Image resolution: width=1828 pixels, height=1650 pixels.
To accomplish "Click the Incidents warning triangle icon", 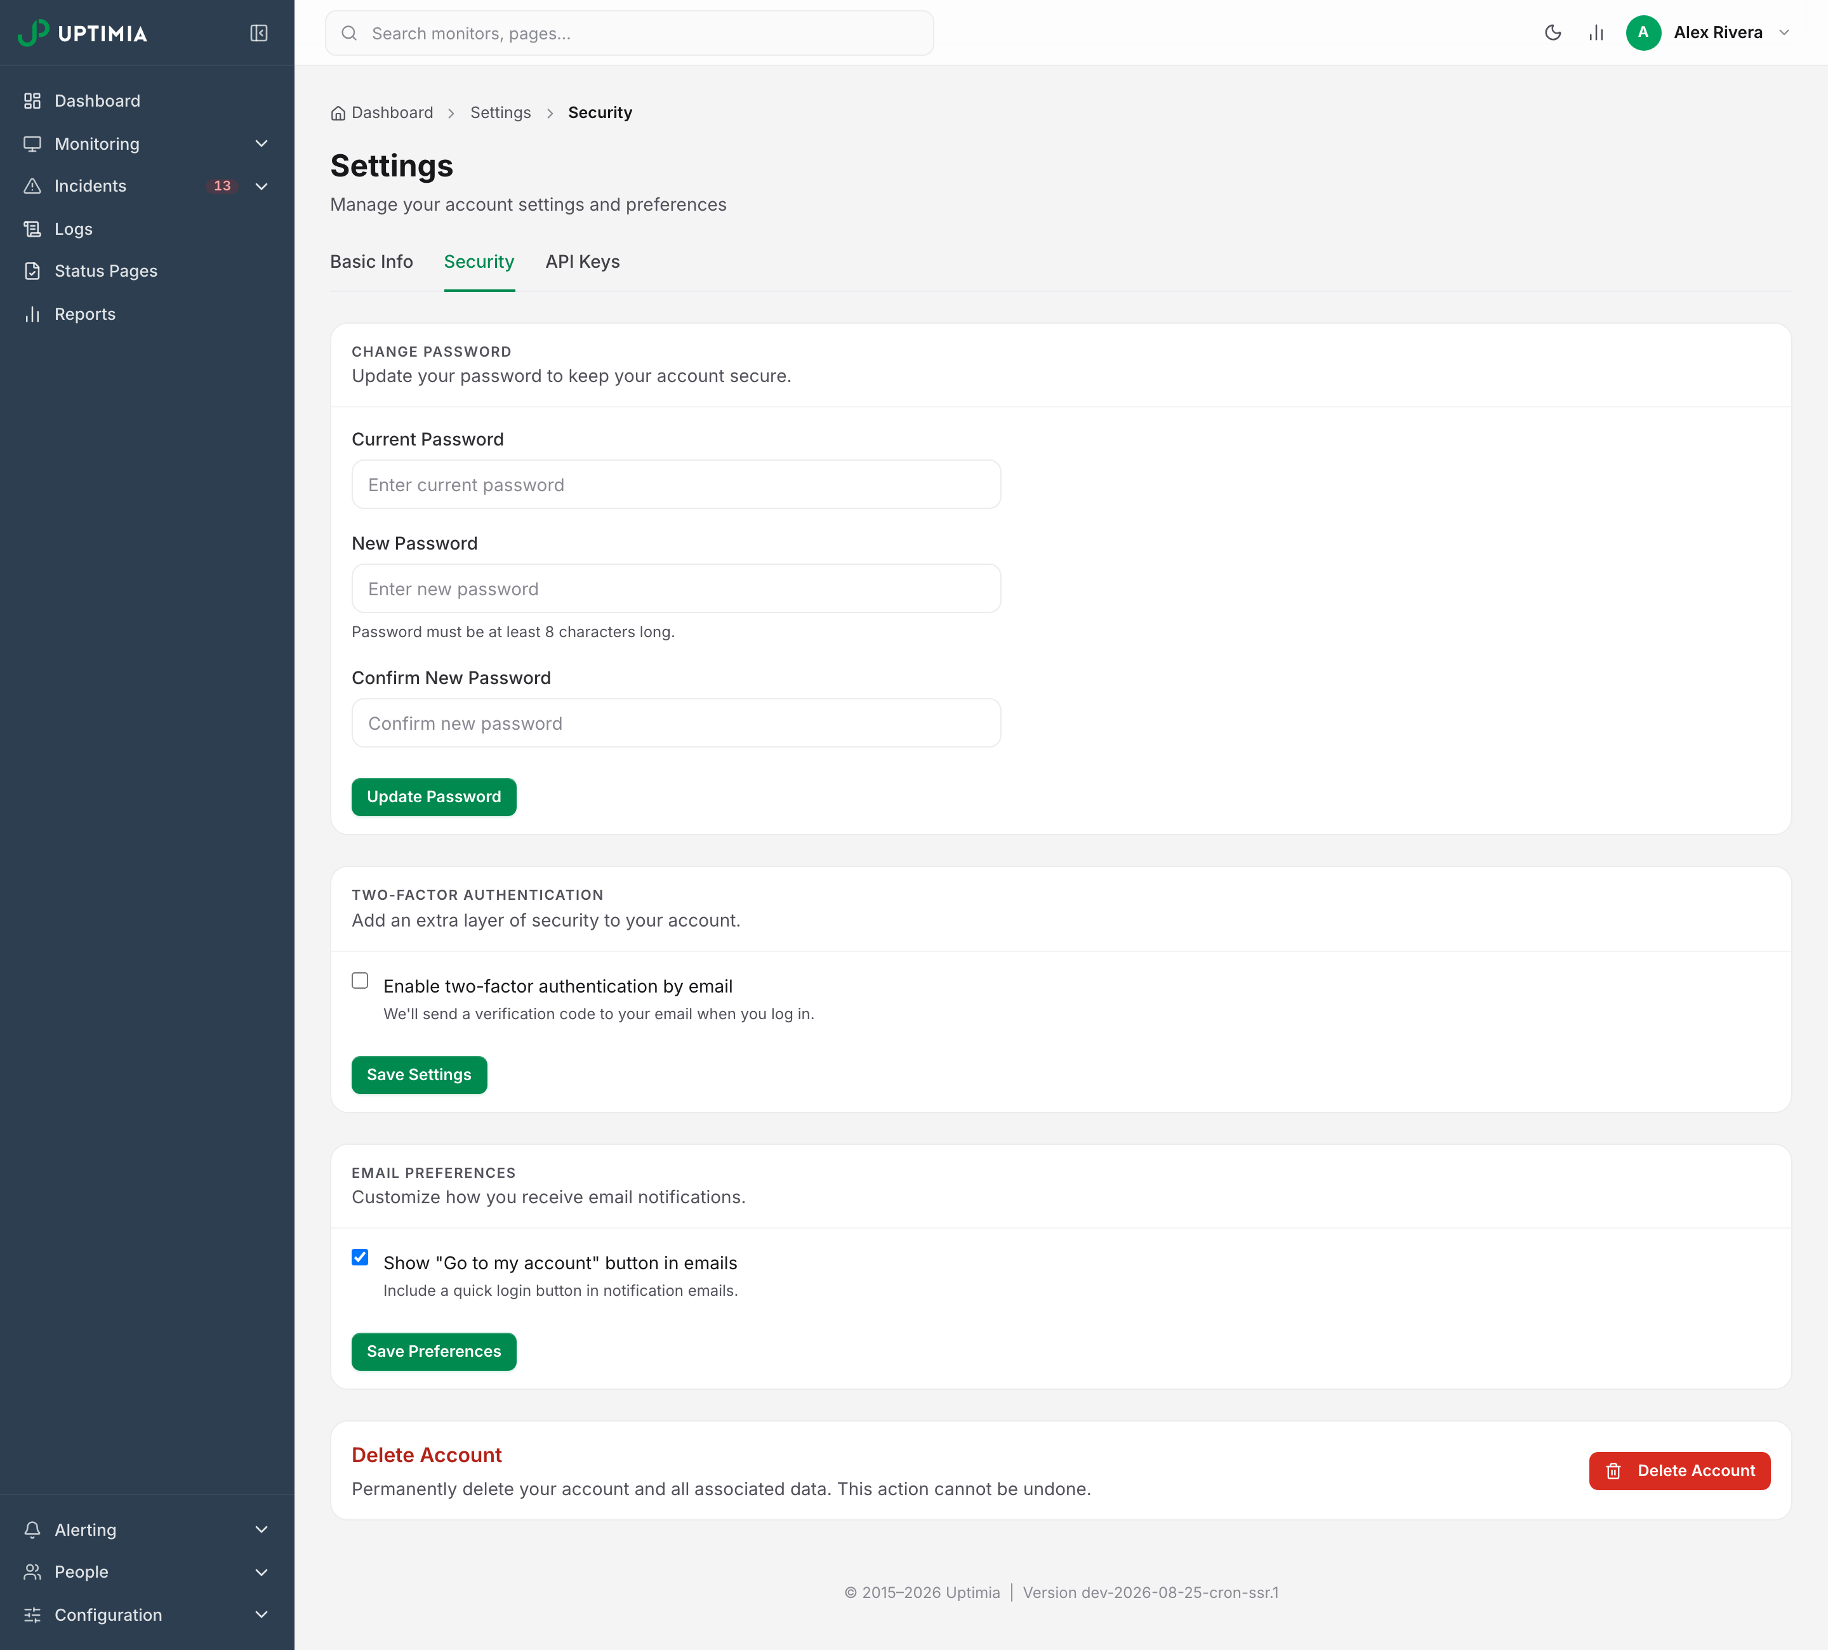I will coord(32,186).
